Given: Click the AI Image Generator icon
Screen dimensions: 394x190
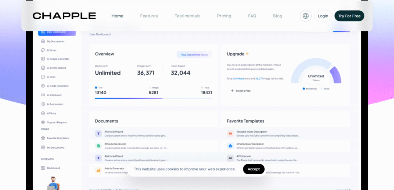Looking at the screenshot, I should point(43,59).
